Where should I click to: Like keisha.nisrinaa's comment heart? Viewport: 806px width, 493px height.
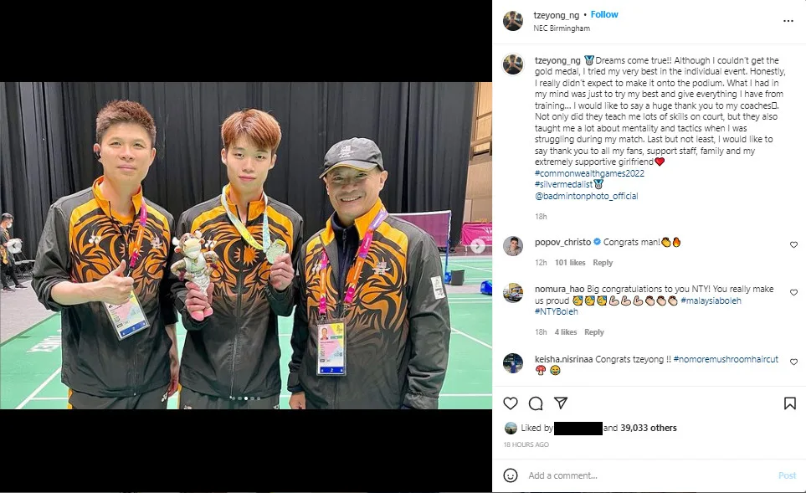793,362
